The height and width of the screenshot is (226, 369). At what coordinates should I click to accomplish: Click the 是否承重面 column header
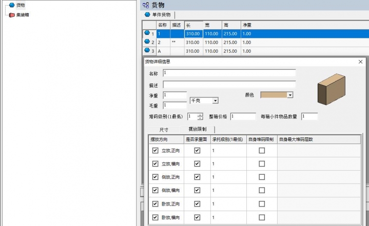[x=197, y=139]
